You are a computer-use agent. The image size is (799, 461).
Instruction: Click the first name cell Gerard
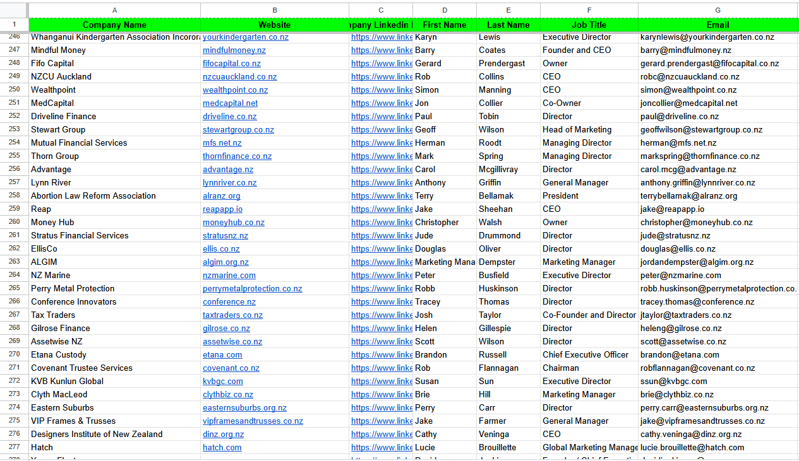coord(445,64)
